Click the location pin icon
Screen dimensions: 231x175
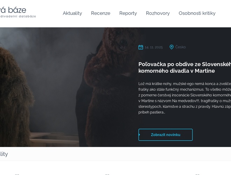click(x=171, y=47)
